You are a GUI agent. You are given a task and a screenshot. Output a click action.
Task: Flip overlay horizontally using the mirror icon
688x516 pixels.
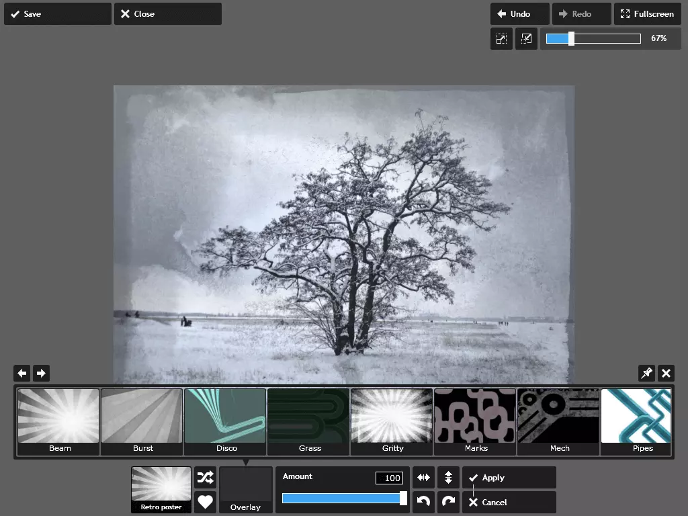pyautogui.click(x=423, y=478)
